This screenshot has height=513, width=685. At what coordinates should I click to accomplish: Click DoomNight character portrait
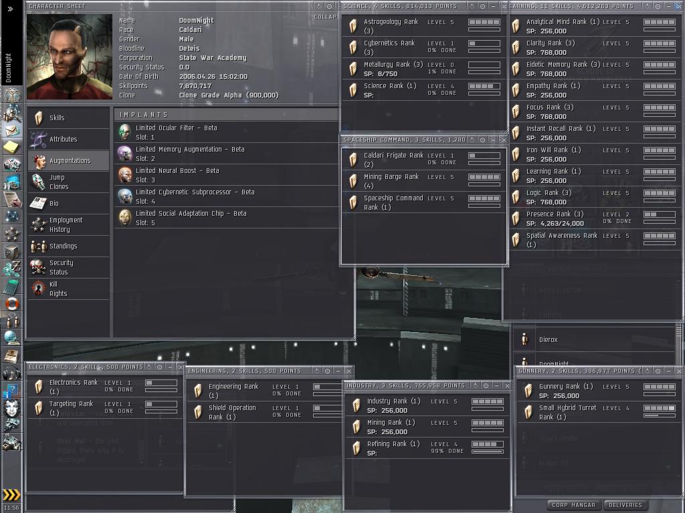tap(70, 57)
